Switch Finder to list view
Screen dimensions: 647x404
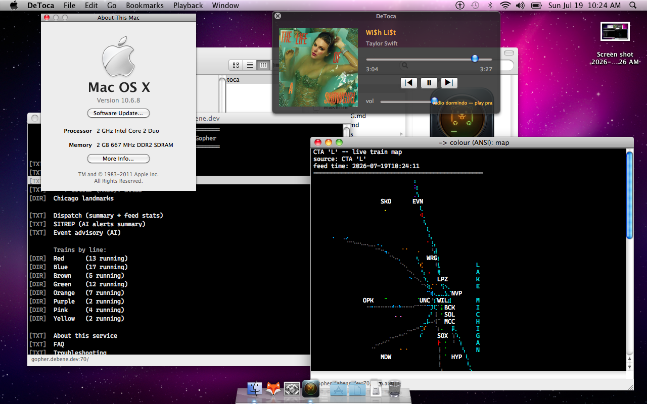click(x=250, y=65)
